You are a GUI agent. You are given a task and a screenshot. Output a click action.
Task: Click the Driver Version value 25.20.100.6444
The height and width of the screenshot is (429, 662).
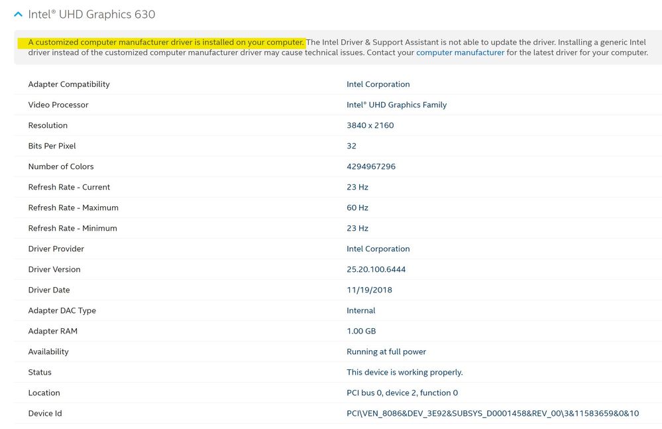[376, 269]
